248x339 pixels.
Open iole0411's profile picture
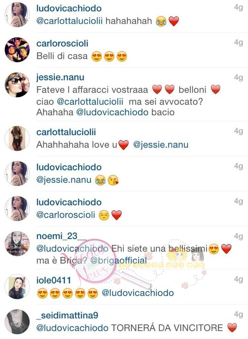point(17,287)
